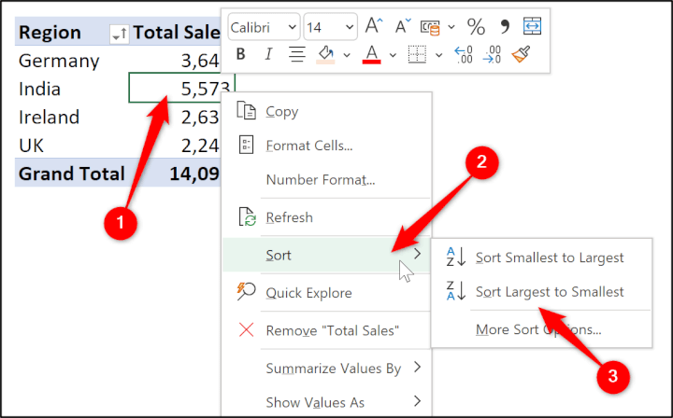Screen dimensions: 673x418
Task: Open More Sort Options
Action: click(x=541, y=329)
